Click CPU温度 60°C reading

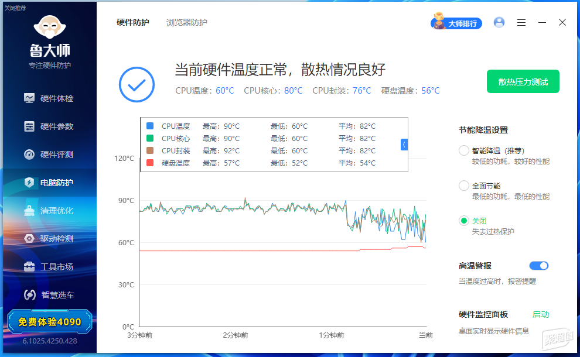coord(204,91)
